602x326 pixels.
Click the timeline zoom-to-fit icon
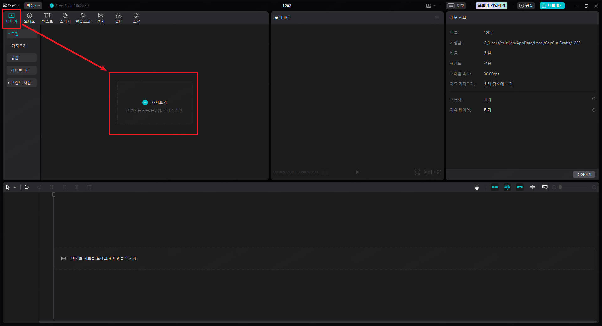545,187
